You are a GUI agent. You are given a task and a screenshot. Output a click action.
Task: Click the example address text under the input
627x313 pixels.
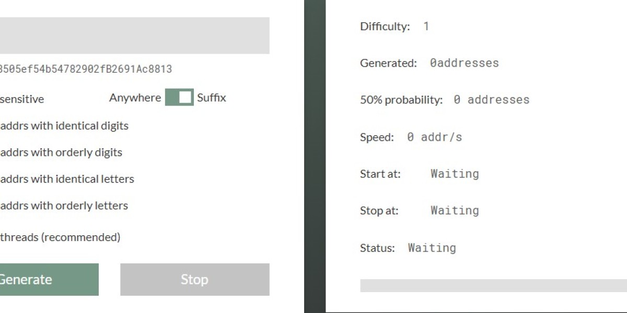(85, 69)
